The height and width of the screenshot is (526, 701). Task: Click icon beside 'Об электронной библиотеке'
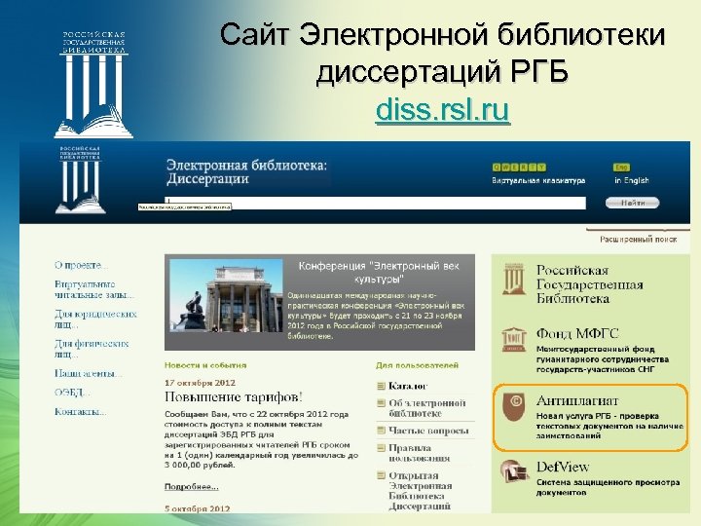[381, 403]
